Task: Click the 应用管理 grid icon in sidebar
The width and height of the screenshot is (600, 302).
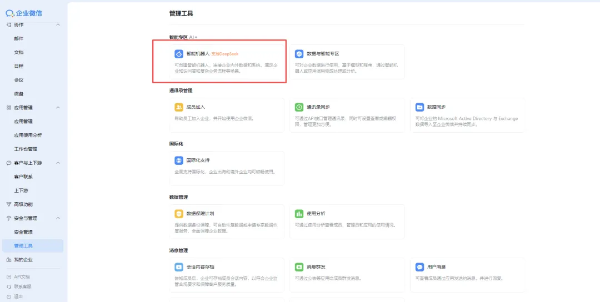Action: click(9, 108)
